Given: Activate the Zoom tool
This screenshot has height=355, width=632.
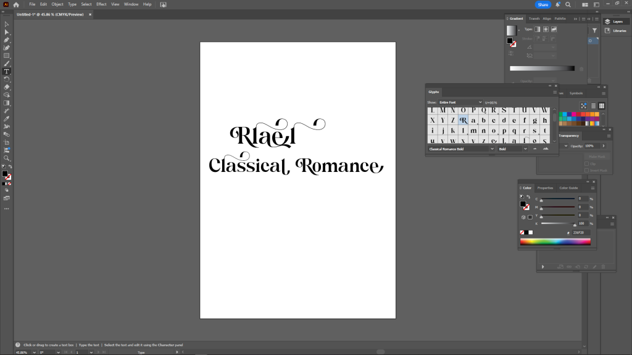Looking at the screenshot, I should (7, 158).
